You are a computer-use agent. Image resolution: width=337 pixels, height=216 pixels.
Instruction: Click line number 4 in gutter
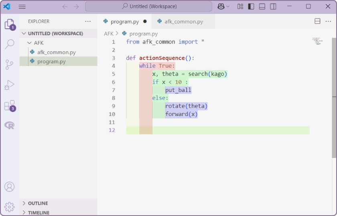pos(113,66)
